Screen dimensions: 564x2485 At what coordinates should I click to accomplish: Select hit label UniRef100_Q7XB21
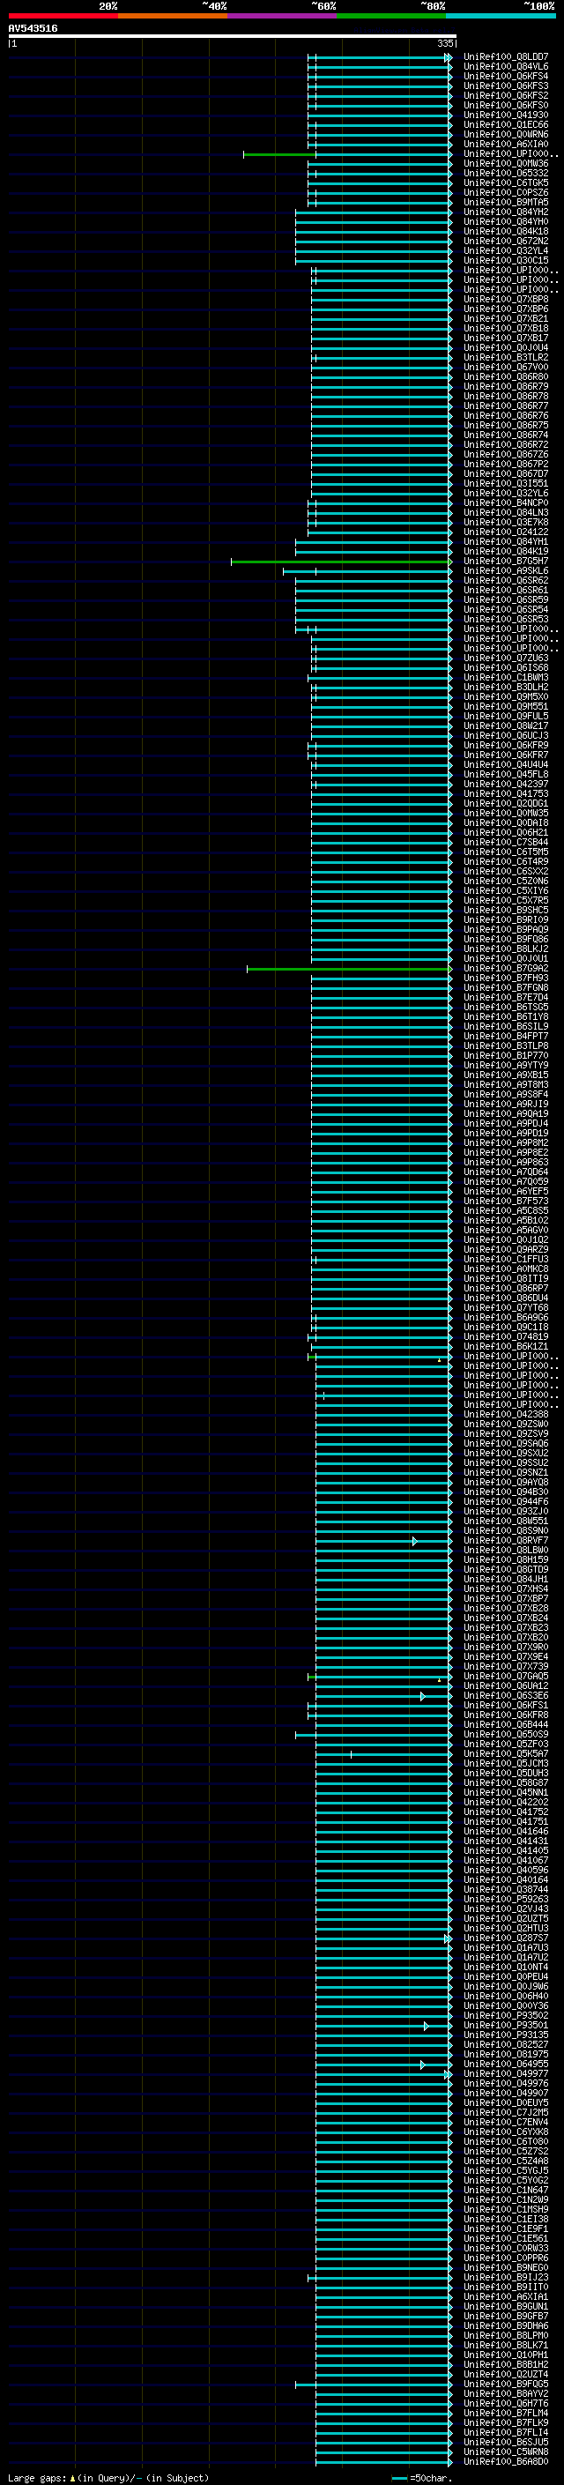click(x=505, y=318)
